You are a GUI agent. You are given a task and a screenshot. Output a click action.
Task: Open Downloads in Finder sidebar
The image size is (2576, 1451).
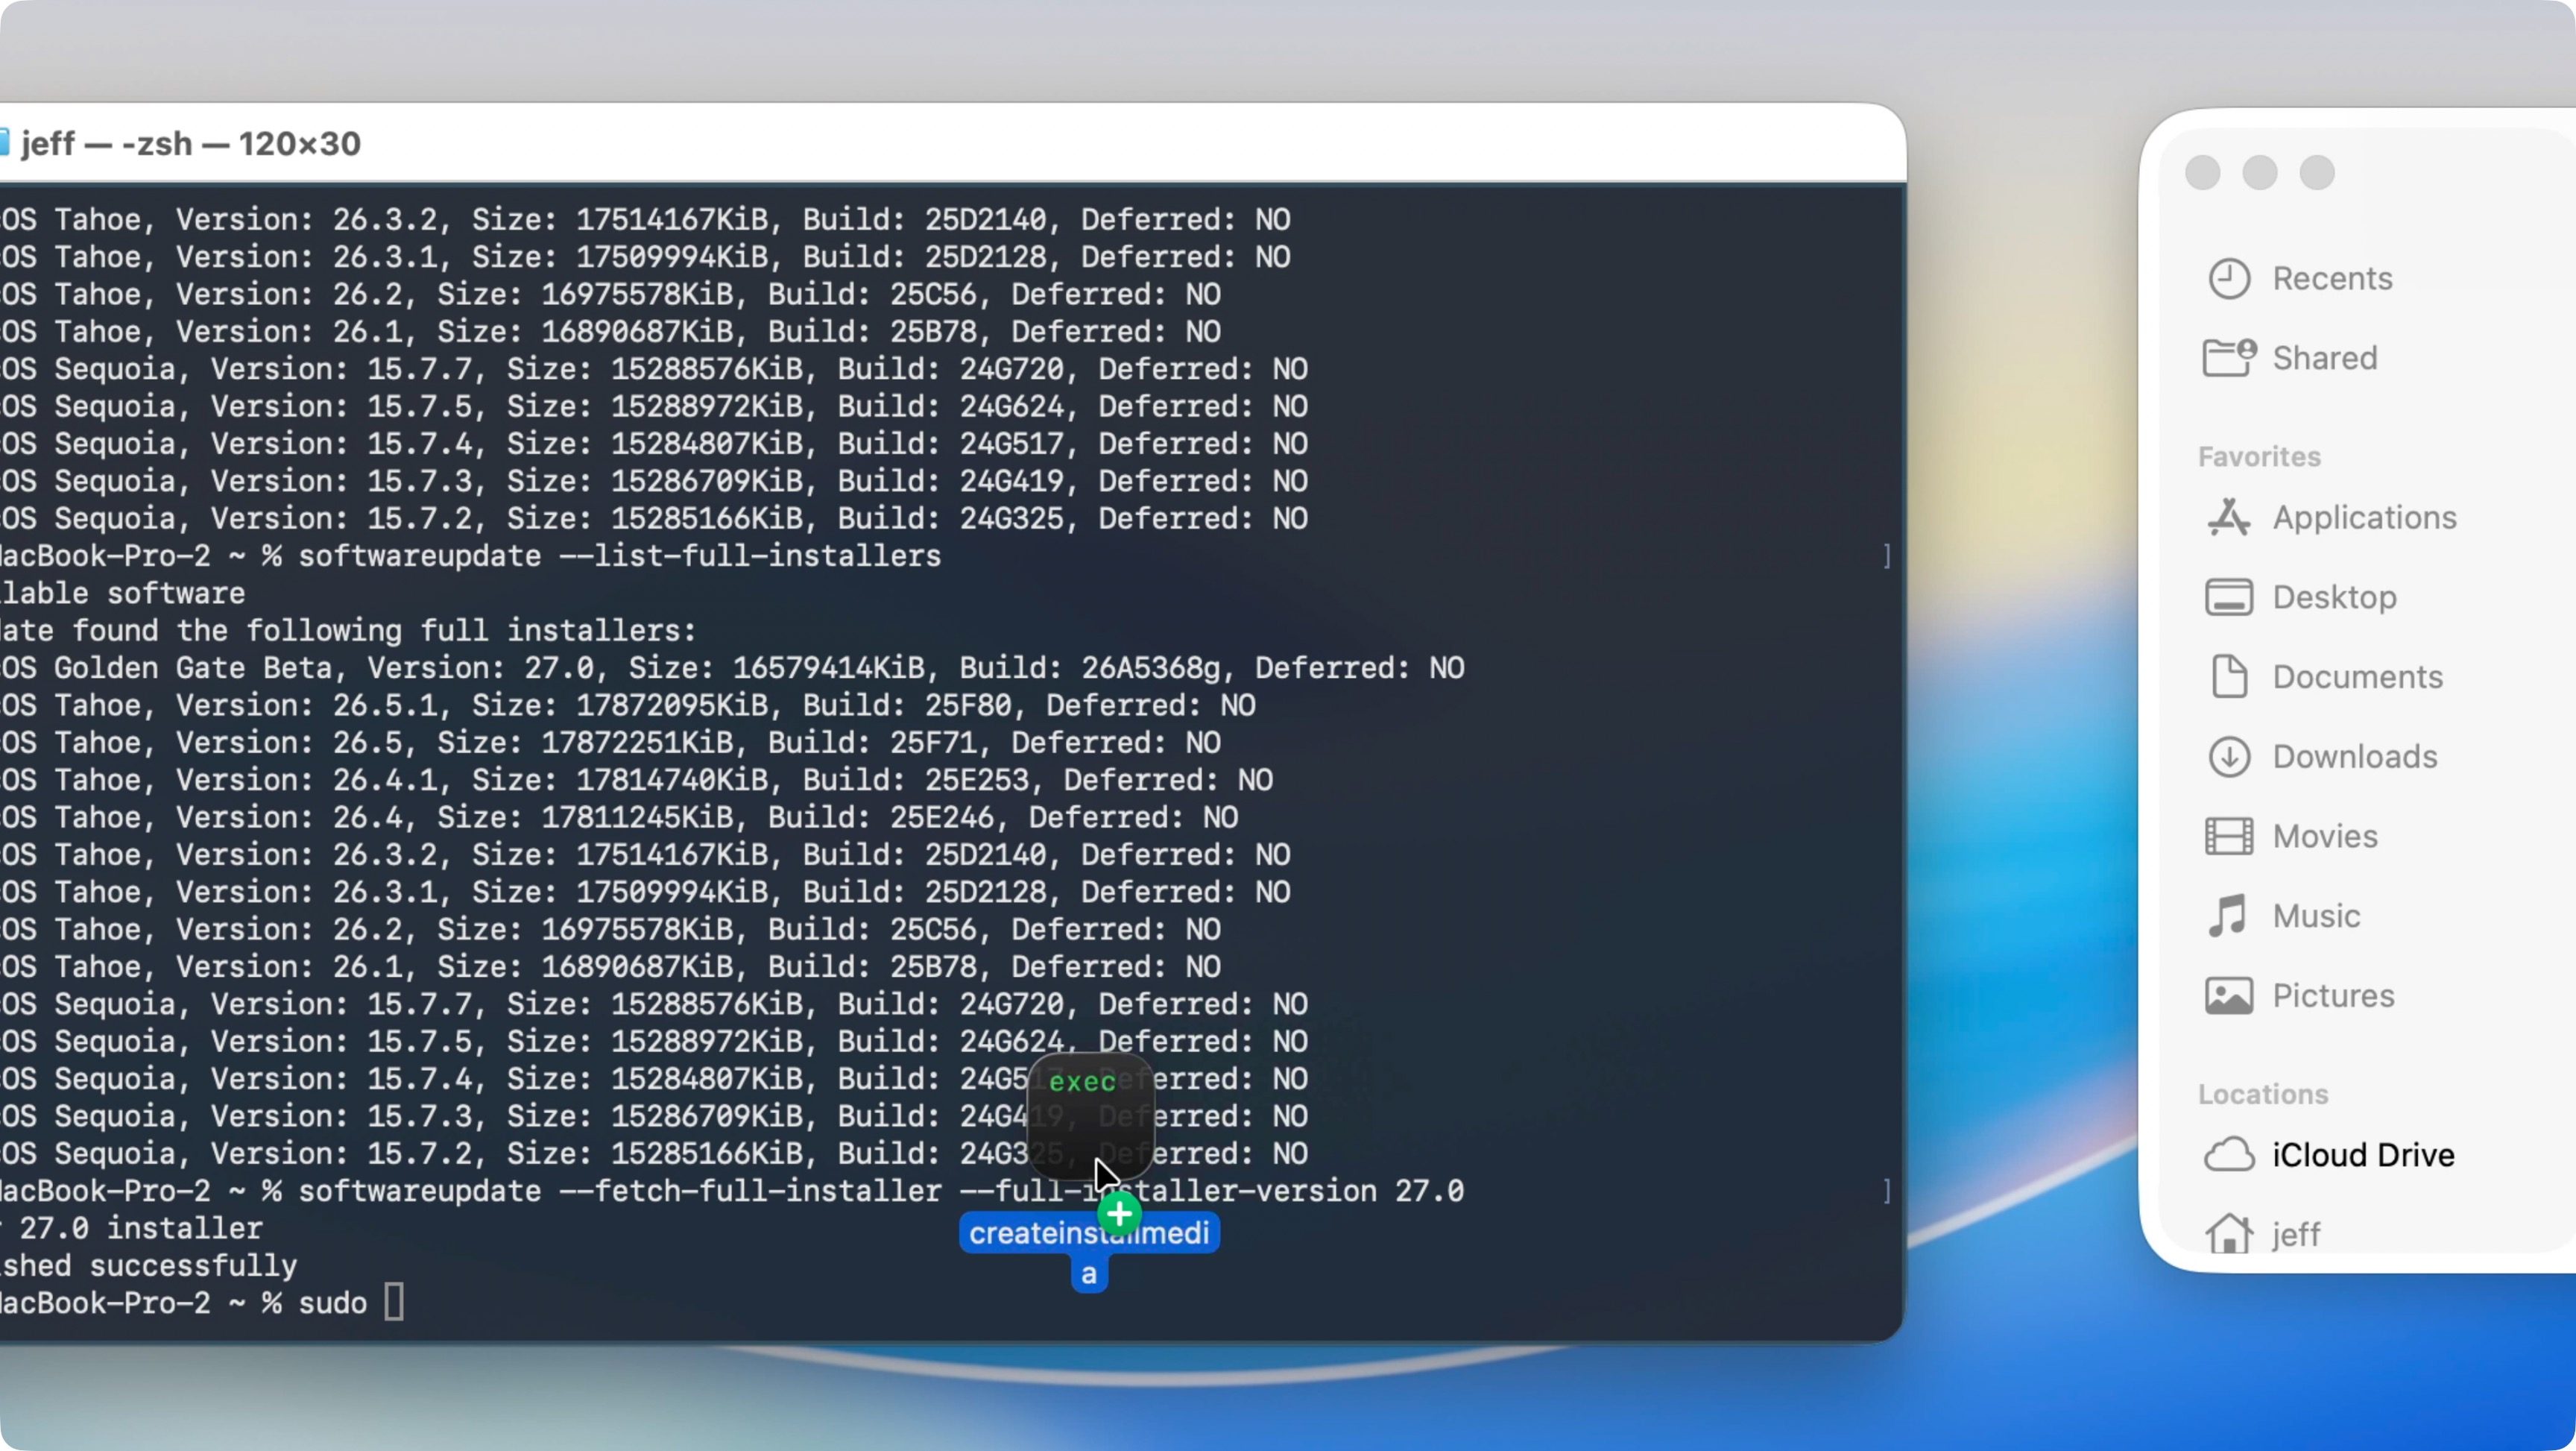pyautogui.click(x=2354, y=757)
